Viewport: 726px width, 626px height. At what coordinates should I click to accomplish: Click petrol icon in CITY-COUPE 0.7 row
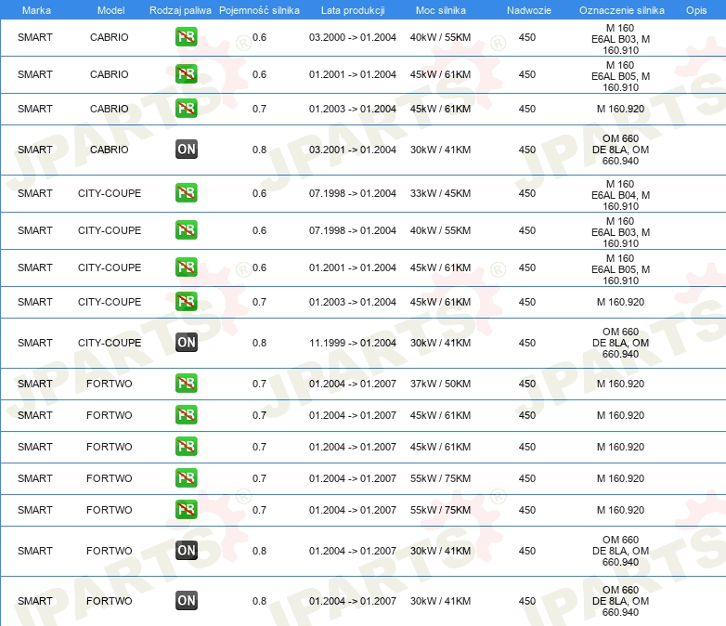pyautogui.click(x=186, y=301)
